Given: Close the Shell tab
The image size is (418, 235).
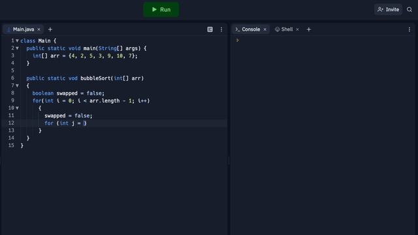Looking at the screenshot, I should (298, 29).
